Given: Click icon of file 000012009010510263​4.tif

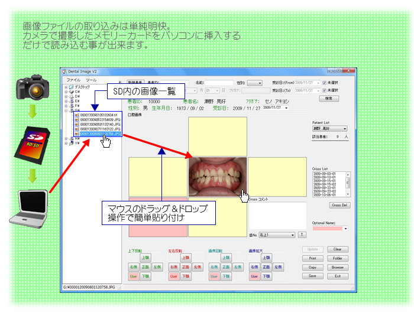Looking at the screenshot, I should (77, 115).
